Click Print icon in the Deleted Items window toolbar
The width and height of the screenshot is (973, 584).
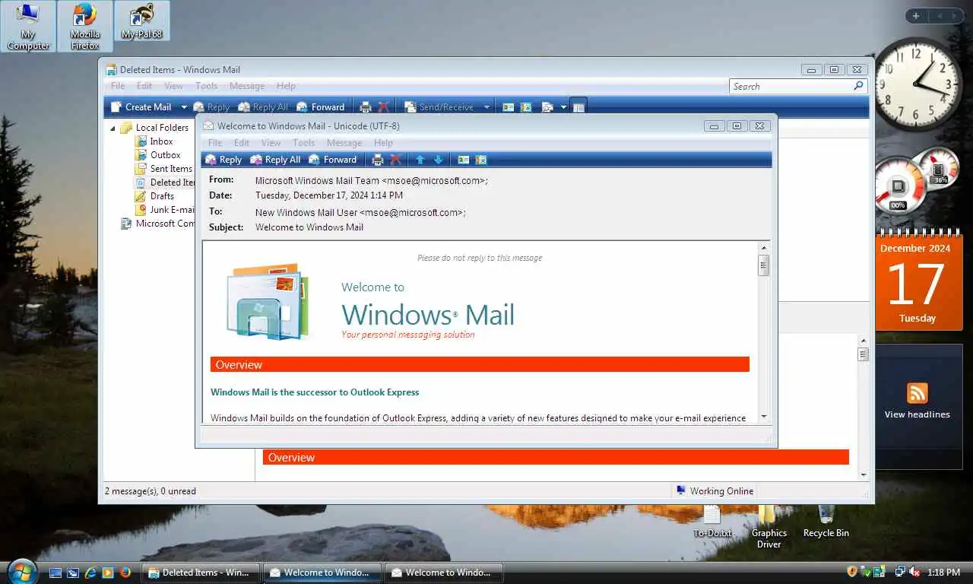coord(366,107)
